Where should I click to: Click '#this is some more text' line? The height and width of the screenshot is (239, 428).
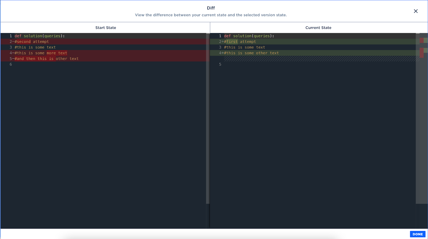tap(41, 53)
